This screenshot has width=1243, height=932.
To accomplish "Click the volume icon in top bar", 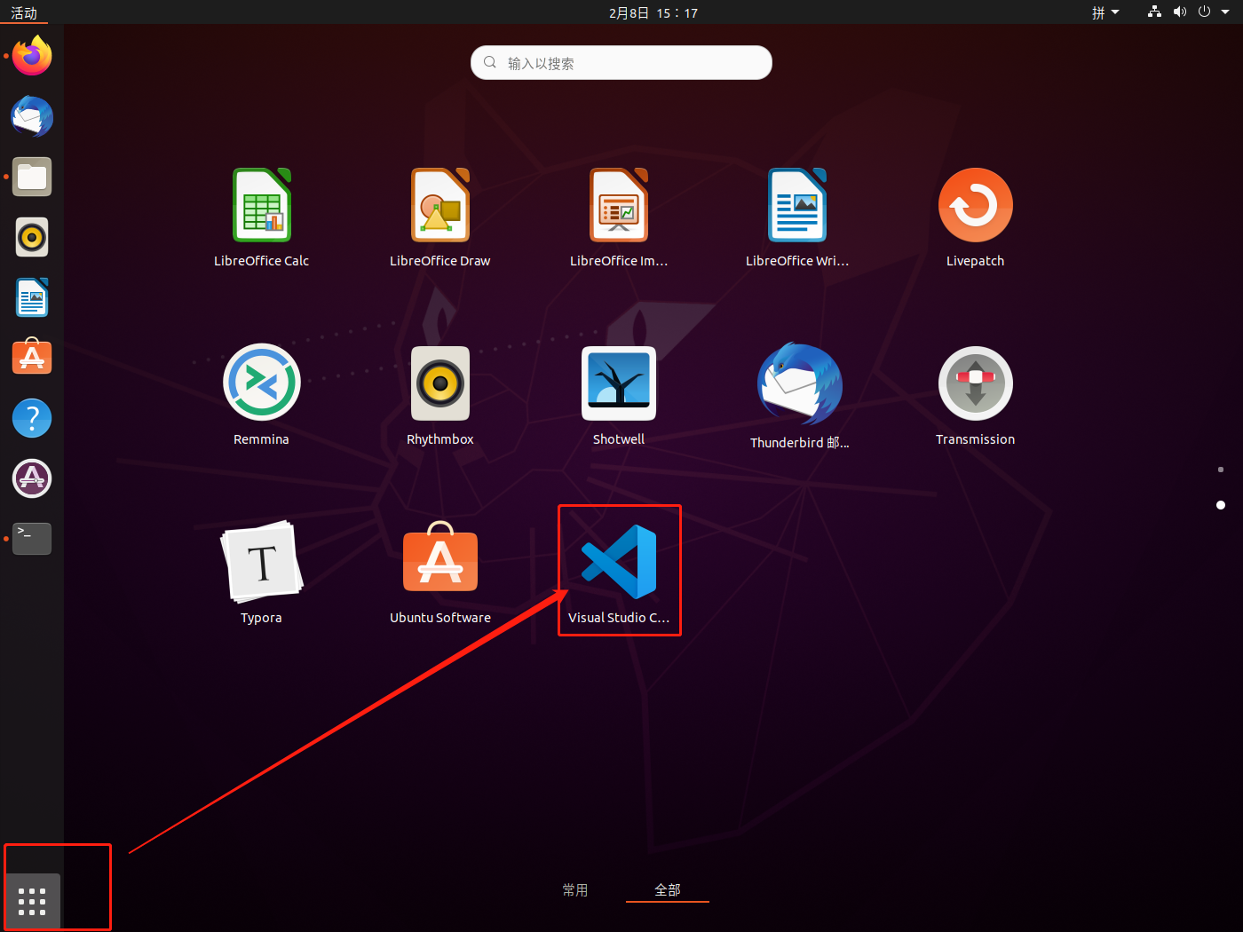I will (x=1179, y=12).
